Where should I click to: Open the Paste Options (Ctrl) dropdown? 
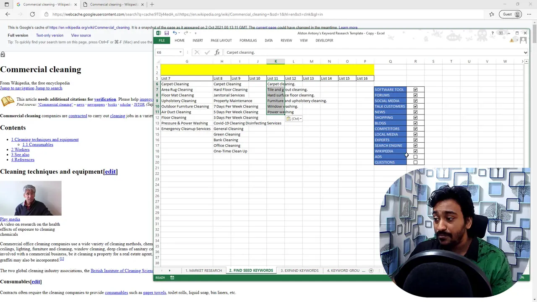300,119
